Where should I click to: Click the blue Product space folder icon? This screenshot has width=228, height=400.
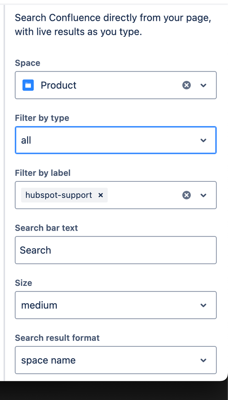coord(28,85)
